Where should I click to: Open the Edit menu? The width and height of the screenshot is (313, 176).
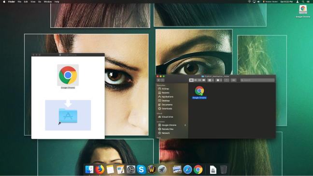26,1
